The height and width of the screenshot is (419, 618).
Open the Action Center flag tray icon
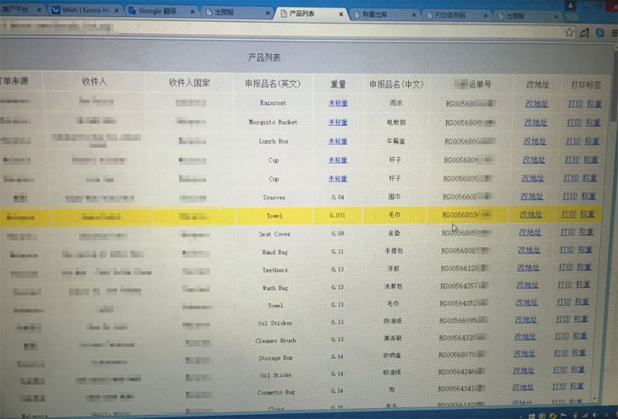(564, 416)
